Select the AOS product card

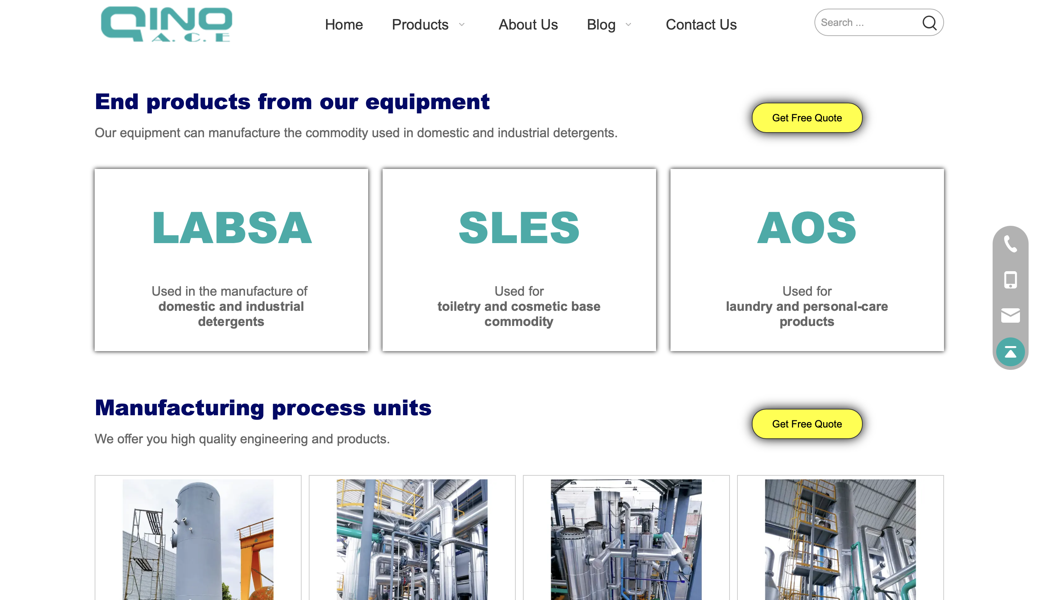tap(806, 260)
